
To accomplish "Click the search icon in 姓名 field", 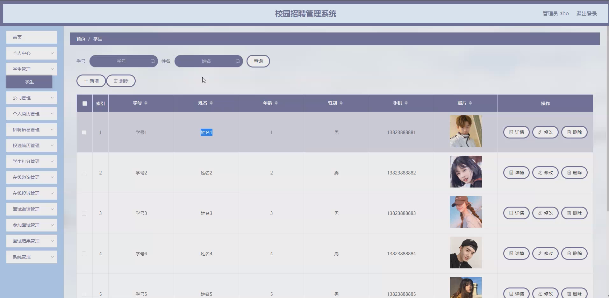I will (238, 61).
